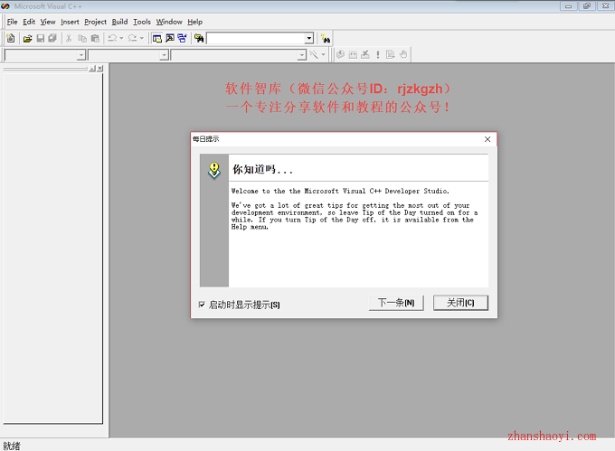This screenshot has width=615, height=451.
Task: Click the Undo arrow icon
Action: (x=112, y=38)
